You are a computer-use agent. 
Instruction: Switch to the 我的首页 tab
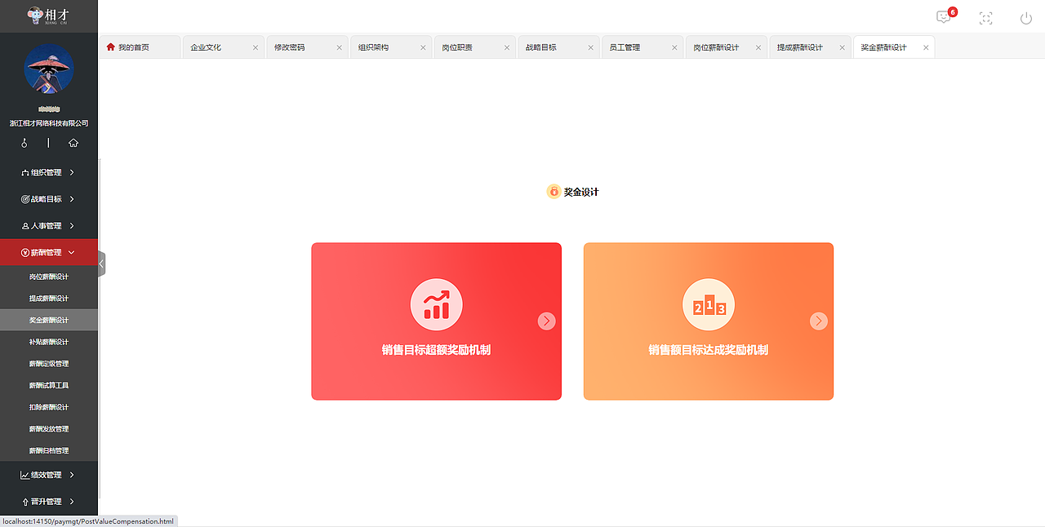pyautogui.click(x=140, y=47)
